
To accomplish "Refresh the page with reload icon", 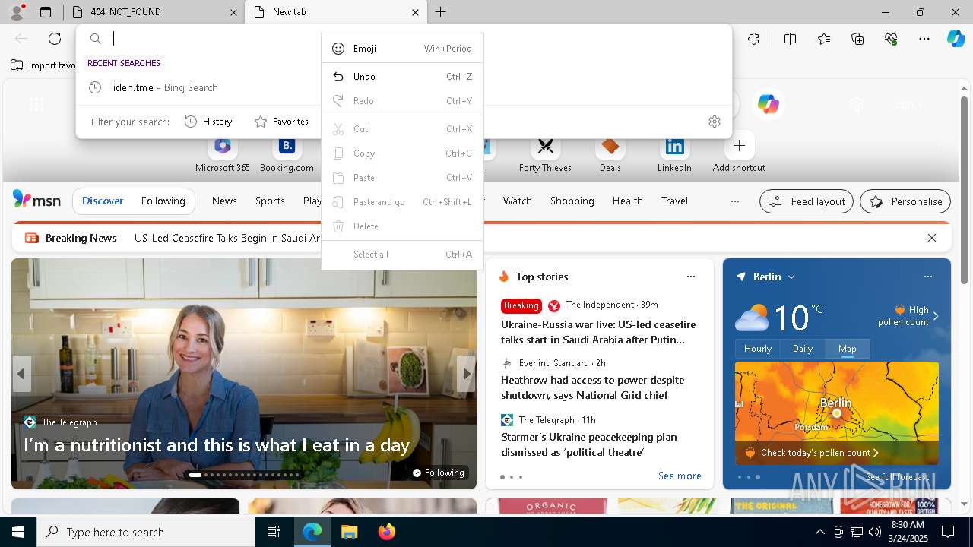I will pyautogui.click(x=55, y=39).
